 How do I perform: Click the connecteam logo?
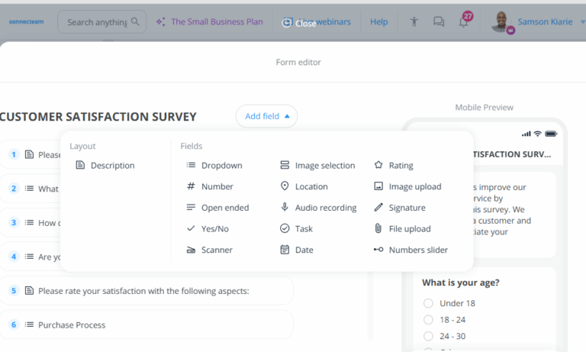[26, 21]
